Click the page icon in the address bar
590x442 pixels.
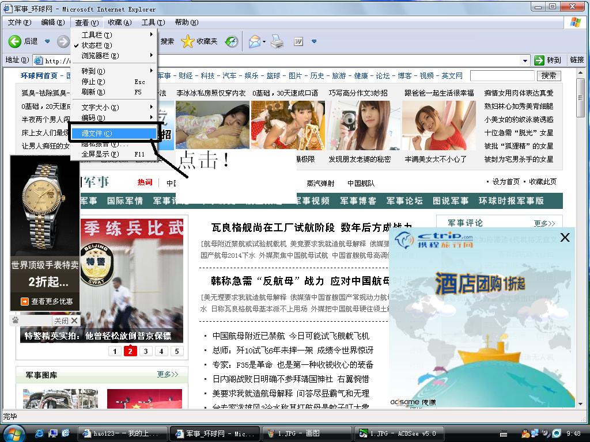click(38, 60)
